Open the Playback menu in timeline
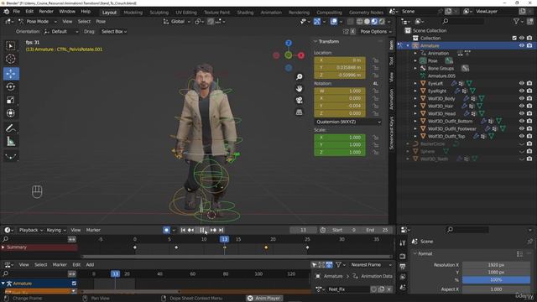 [x=31, y=230]
